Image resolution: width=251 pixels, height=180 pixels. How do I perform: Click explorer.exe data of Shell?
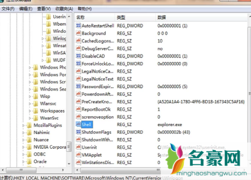coord(170,124)
